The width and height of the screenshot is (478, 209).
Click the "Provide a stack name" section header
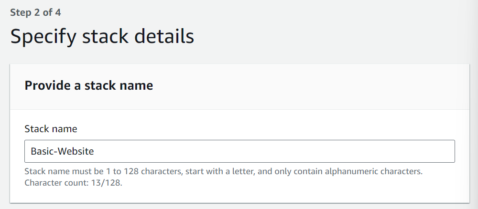click(x=89, y=86)
